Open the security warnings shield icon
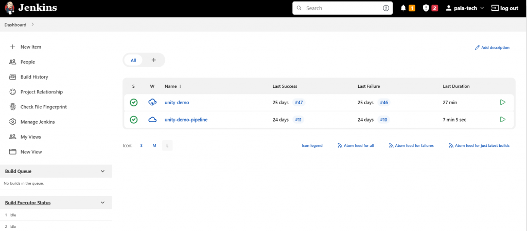 (426, 8)
